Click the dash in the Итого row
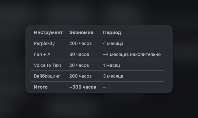 click(x=104, y=87)
